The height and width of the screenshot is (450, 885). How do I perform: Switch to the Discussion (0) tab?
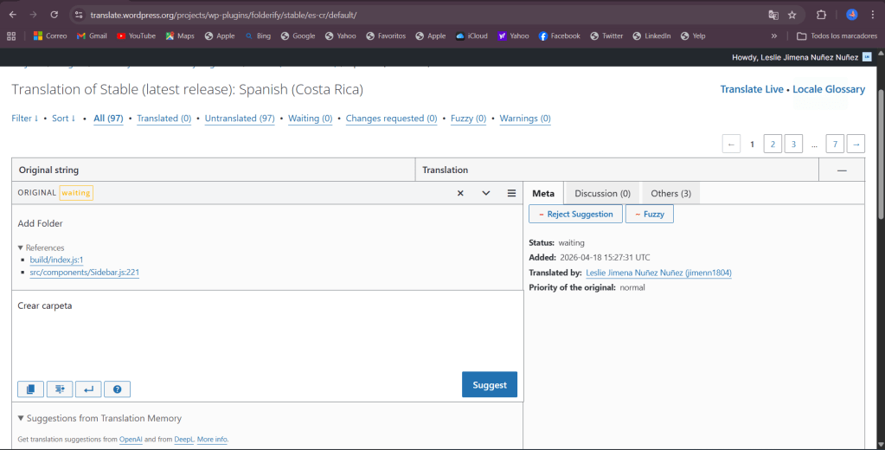click(x=602, y=193)
